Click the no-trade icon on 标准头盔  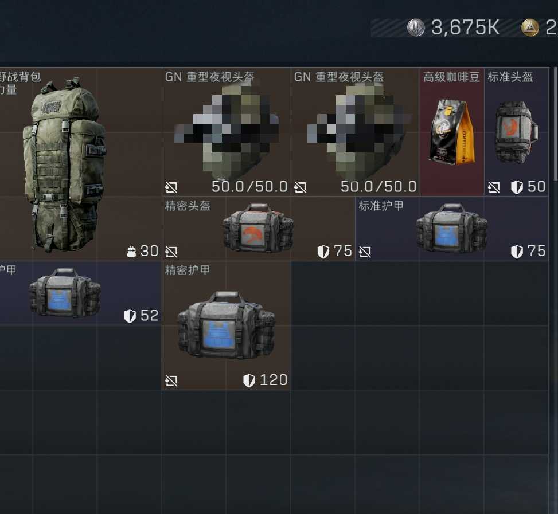click(494, 187)
